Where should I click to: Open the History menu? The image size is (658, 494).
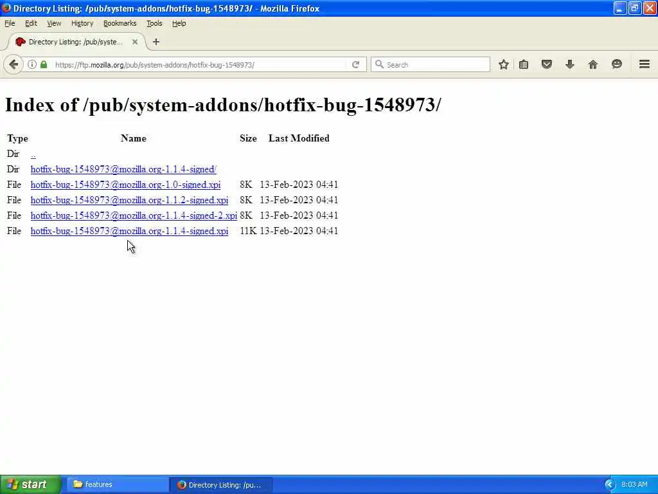[82, 24]
